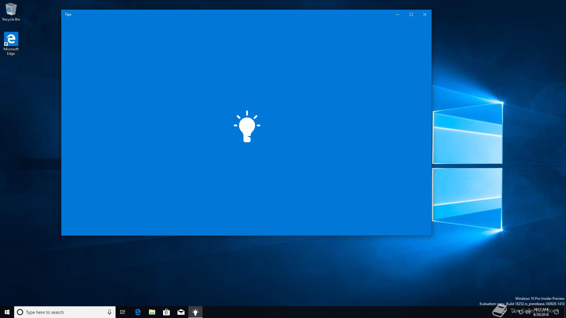Click the clock showing 9/29/2018

click(541, 312)
